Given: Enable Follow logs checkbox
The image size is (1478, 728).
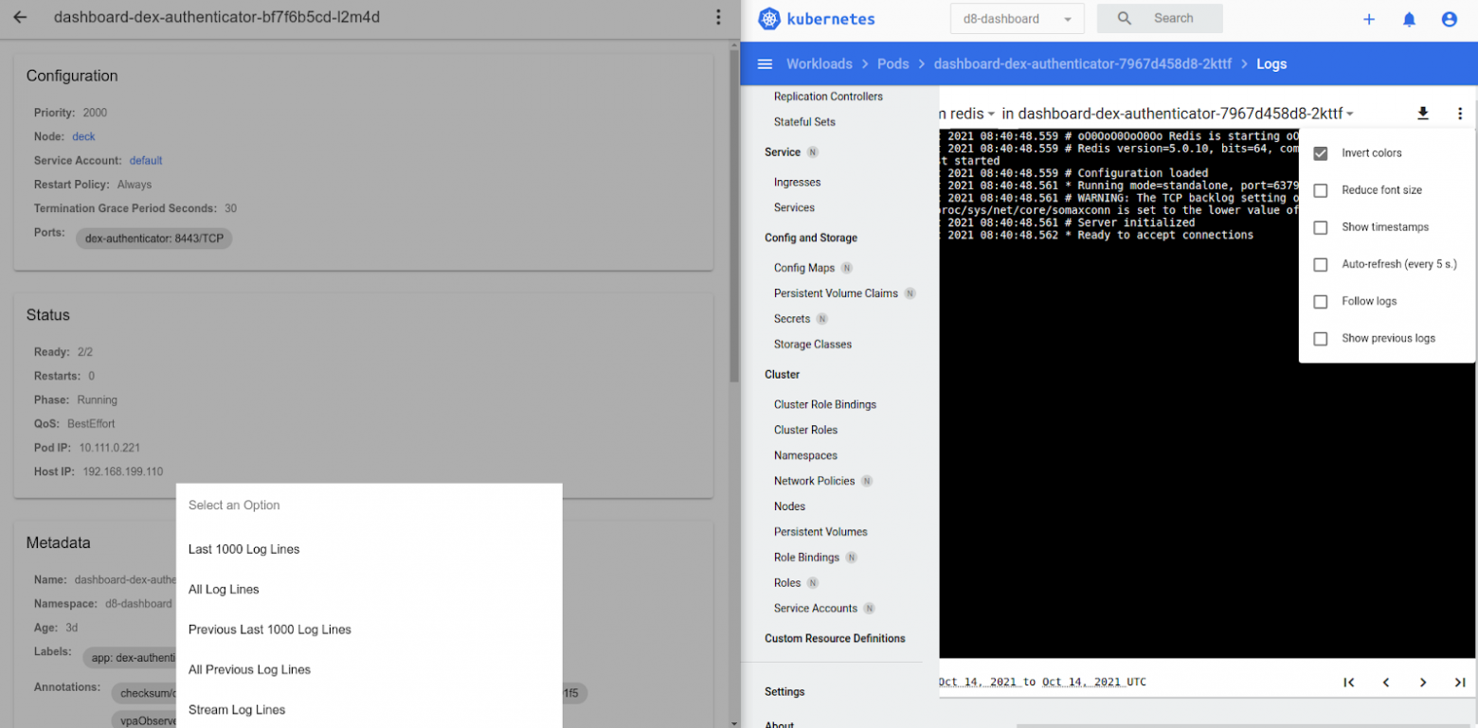Looking at the screenshot, I should click(1321, 301).
